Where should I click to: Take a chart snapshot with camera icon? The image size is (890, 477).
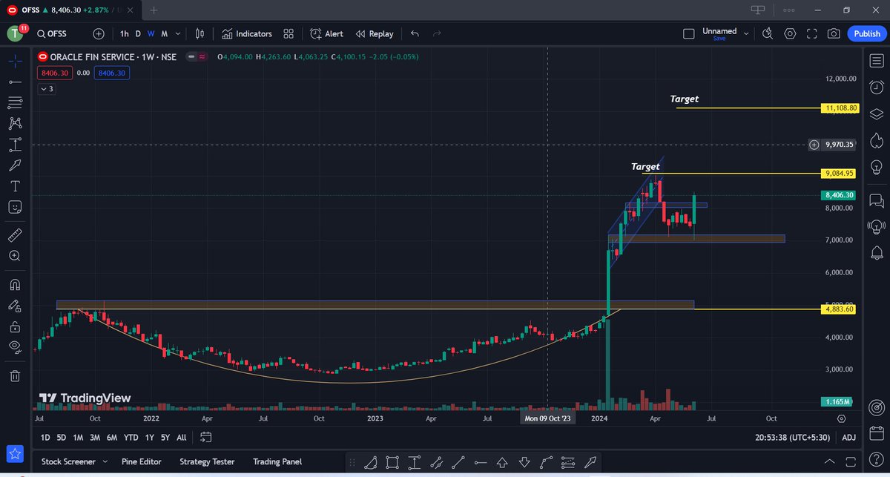pyautogui.click(x=834, y=33)
